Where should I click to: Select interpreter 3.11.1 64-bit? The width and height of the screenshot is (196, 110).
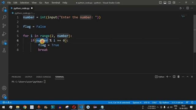[177, 103]
